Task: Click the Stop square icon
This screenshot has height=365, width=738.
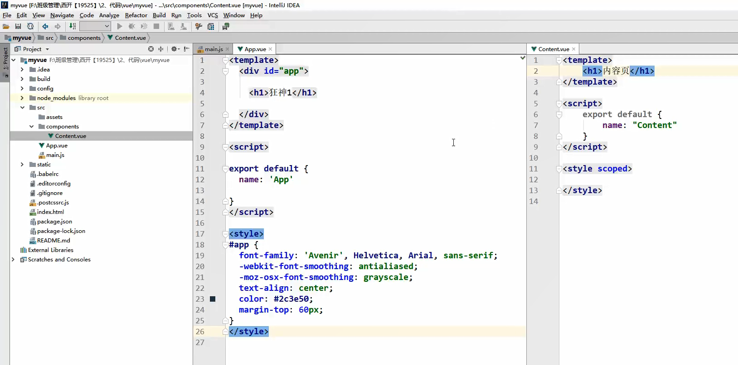Action: pyautogui.click(x=156, y=27)
